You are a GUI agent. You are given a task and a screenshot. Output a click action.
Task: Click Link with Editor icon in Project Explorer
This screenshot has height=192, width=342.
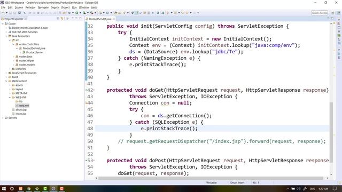[x=62, y=19]
